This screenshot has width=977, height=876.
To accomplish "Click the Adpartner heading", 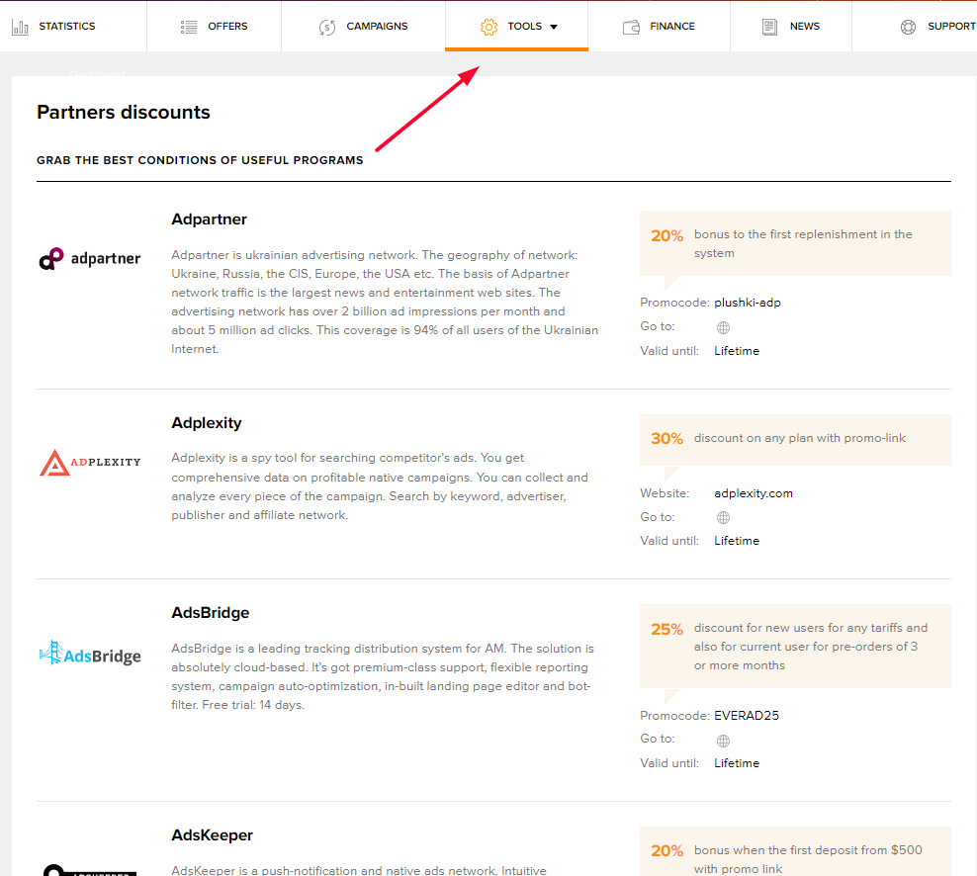I will [209, 219].
